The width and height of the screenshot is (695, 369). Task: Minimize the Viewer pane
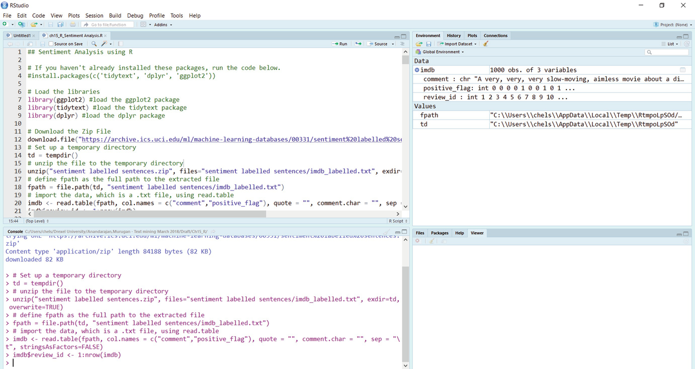[x=679, y=234]
